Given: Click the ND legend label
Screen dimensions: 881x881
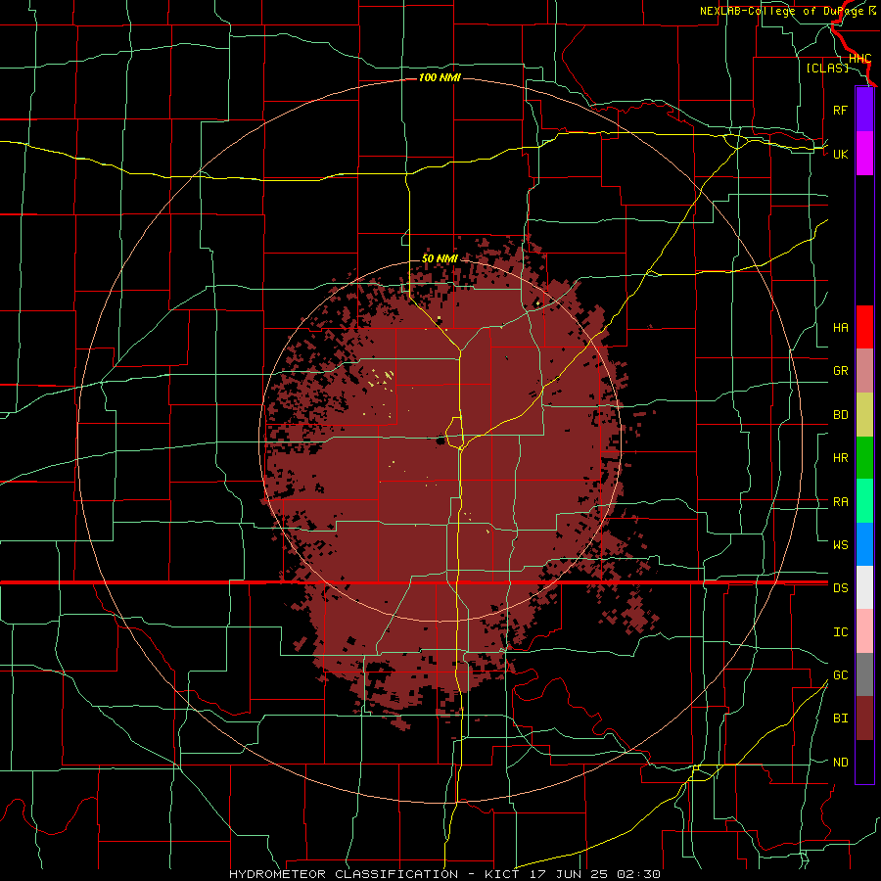Looking at the screenshot, I should [x=840, y=763].
